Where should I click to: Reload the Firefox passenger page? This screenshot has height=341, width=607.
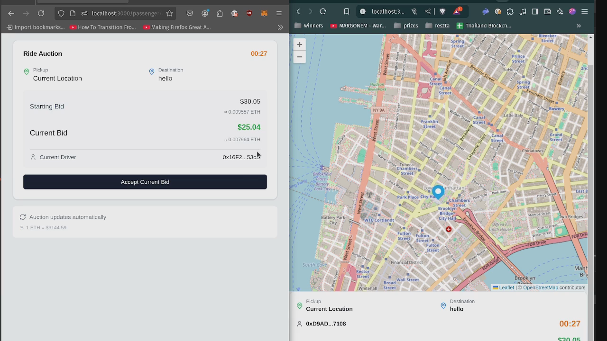coord(41,13)
